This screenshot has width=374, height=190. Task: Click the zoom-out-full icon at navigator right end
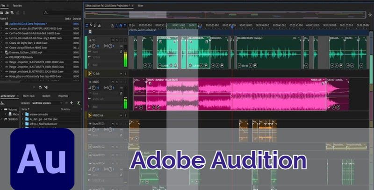click(x=370, y=14)
